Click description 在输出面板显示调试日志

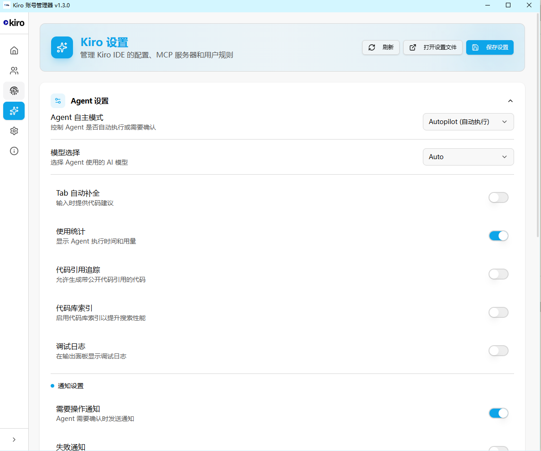coord(91,356)
